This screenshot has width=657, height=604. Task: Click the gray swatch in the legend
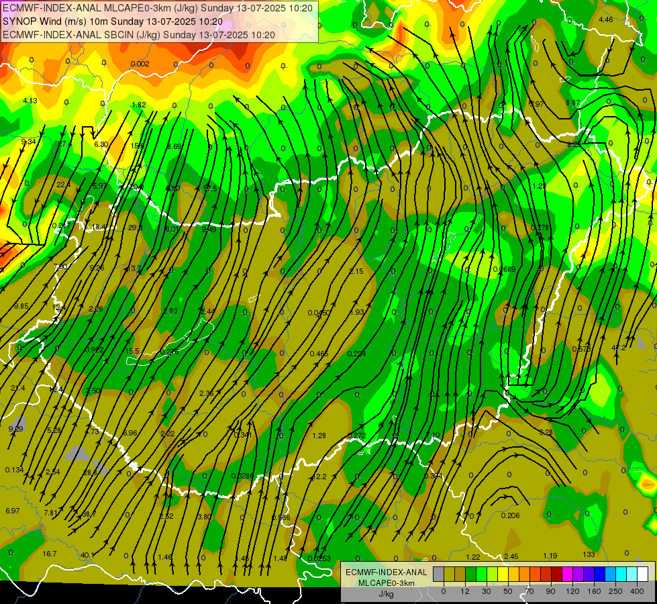pyautogui.click(x=438, y=574)
